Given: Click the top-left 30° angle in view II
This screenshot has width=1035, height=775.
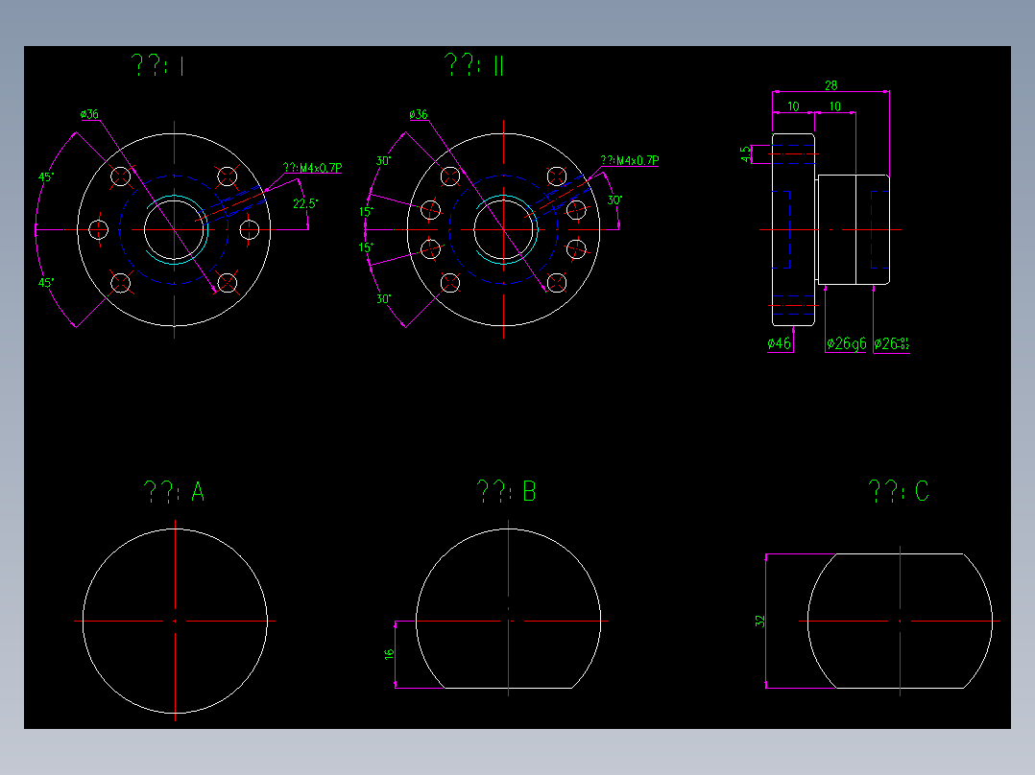Looking at the screenshot, I should pyautogui.click(x=383, y=161).
